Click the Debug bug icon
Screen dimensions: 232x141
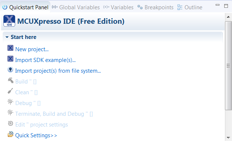[x=10, y=102]
